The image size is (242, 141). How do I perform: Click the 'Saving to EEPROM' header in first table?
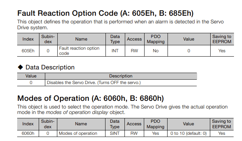[x=222, y=39]
